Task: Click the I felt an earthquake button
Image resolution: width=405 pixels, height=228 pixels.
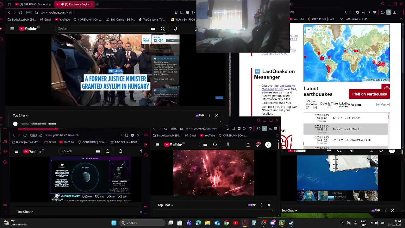Action: [369, 94]
